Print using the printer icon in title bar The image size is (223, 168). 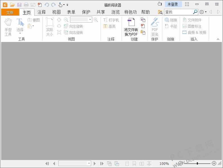coord(26,5)
